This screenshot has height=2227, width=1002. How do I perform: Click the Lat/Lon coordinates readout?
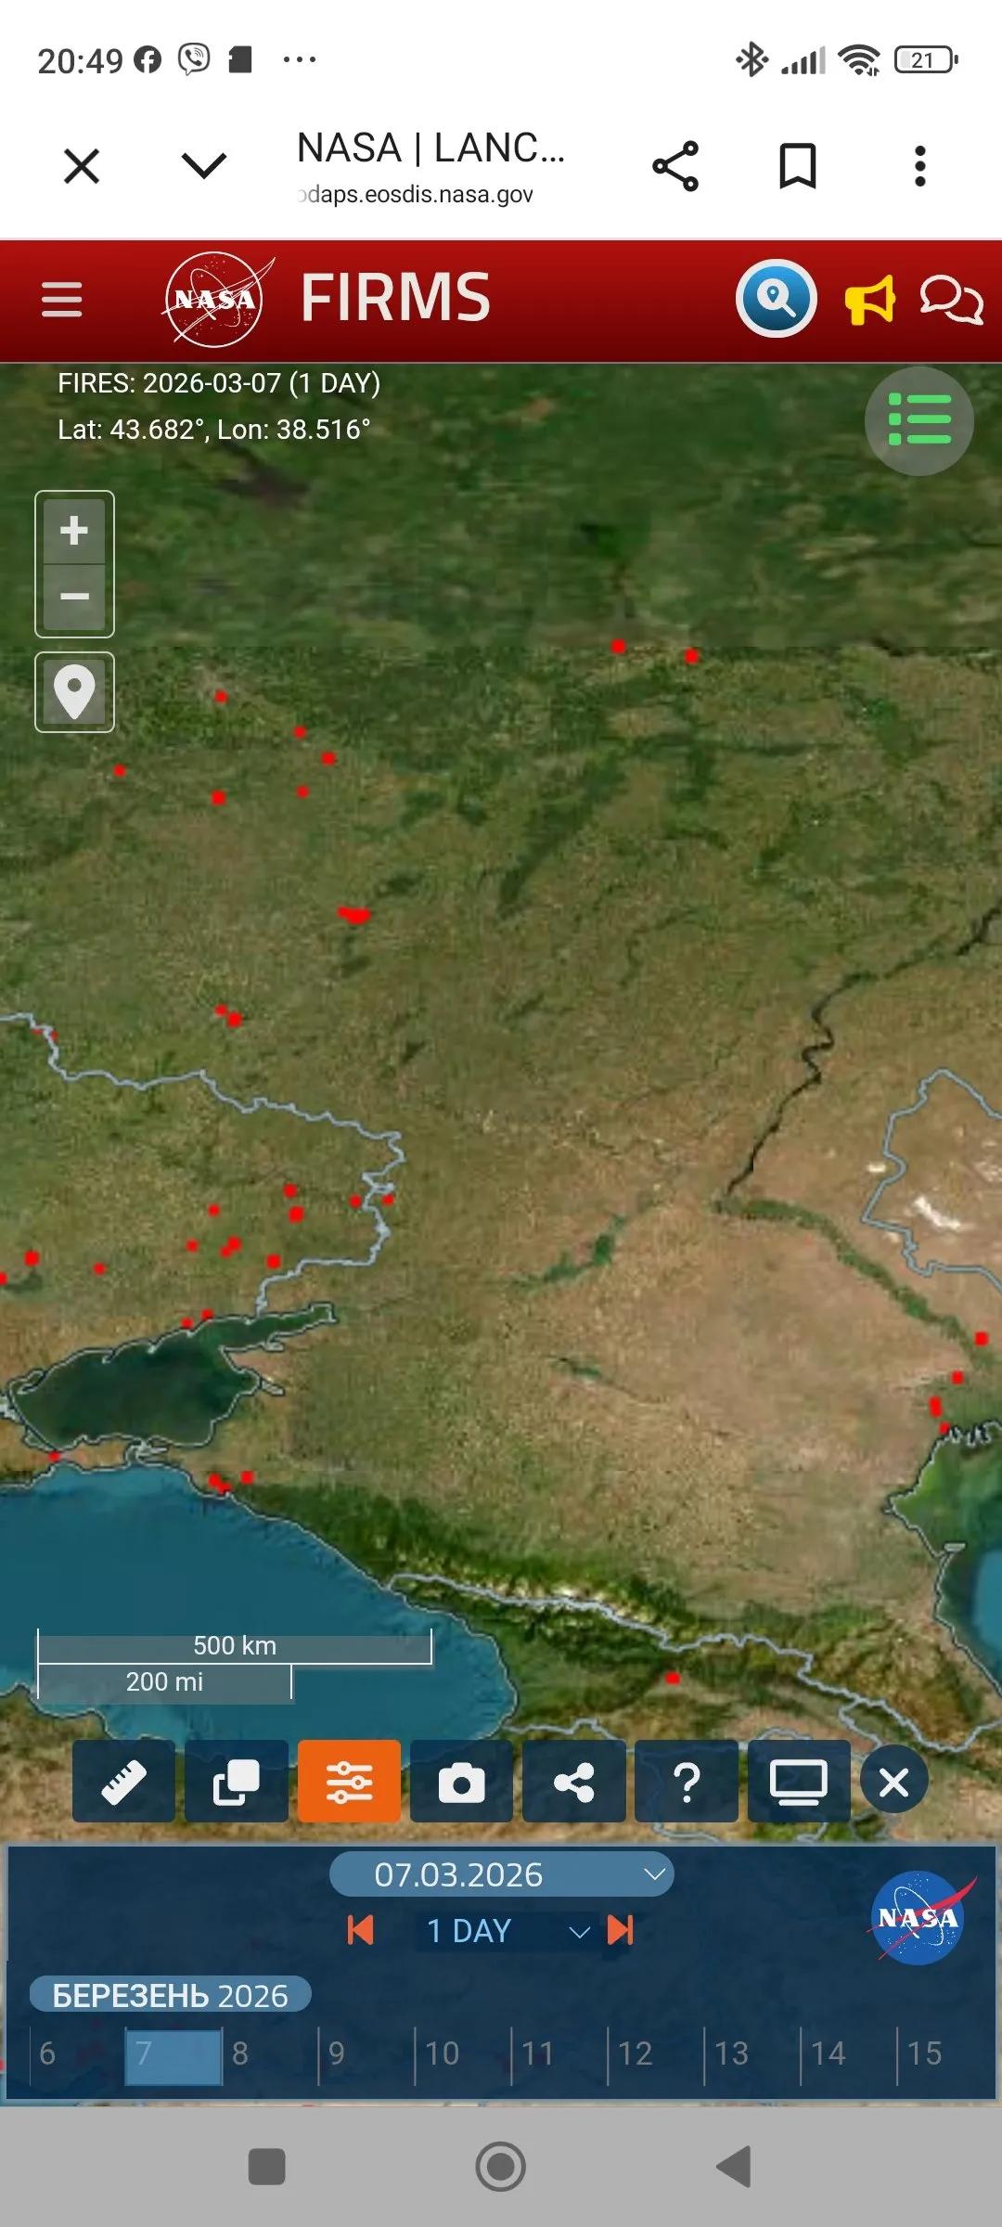pos(213,430)
